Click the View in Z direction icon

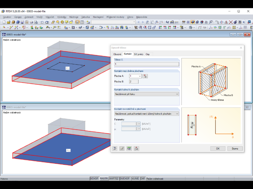(x=169, y=28)
